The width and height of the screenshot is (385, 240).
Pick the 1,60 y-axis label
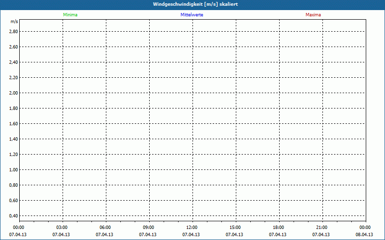tap(13, 123)
